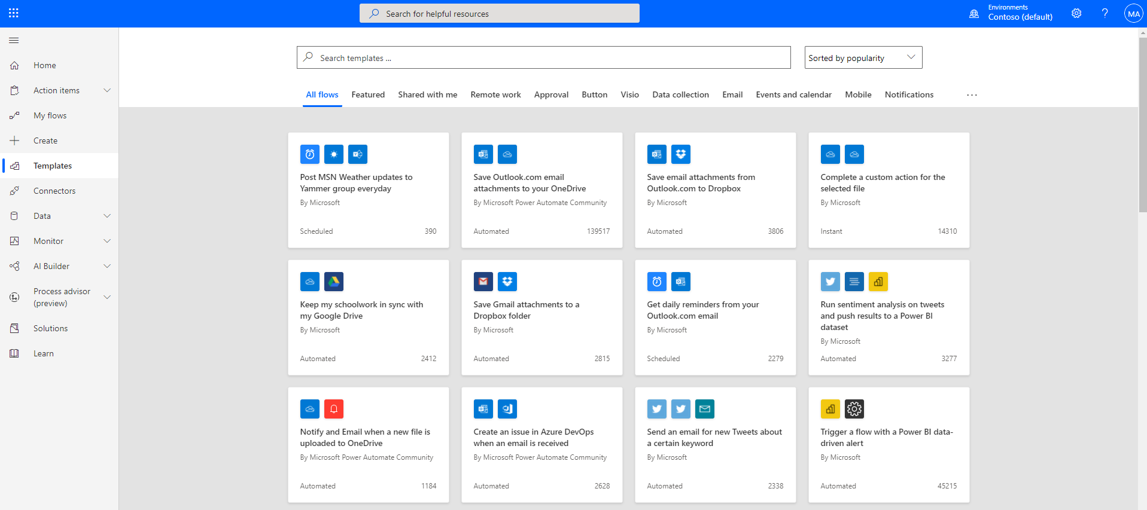Click Google Drive icon on schoolwork card
1147x510 pixels.
point(334,282)
